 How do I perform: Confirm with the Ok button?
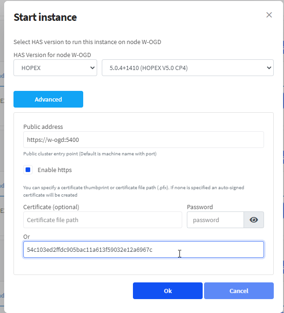coord(168,291)
